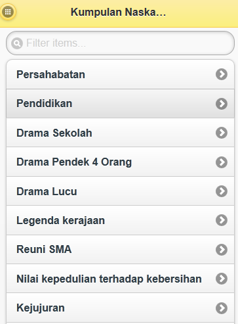The width and height of the screenshot is (238, 324).
Task: Select the Pendidikan entry
Action: (x=120, y=103)
